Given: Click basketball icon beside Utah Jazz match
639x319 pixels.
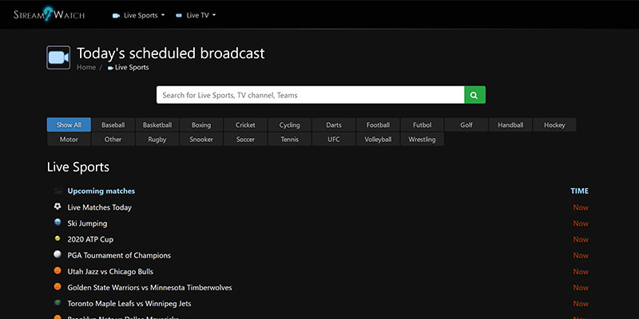Looking at the screenshot, I should 58,271.
